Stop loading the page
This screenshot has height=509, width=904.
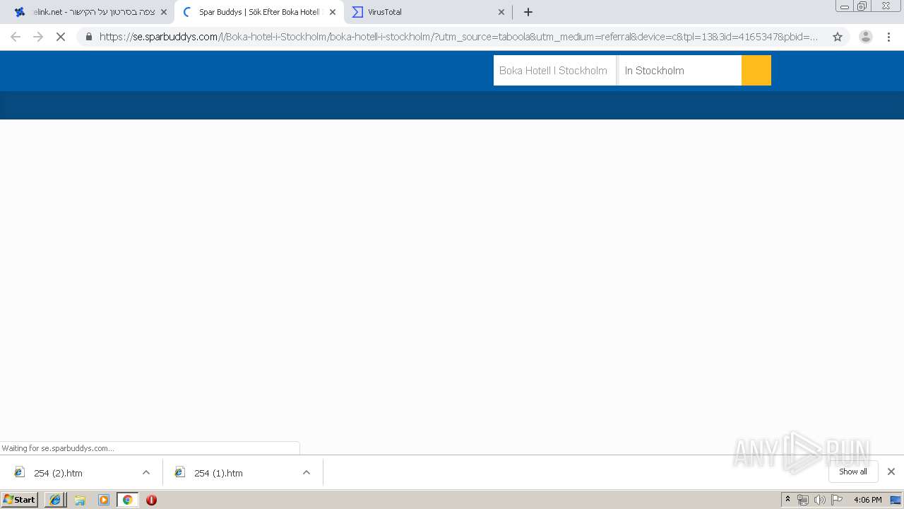coord(61,37)
